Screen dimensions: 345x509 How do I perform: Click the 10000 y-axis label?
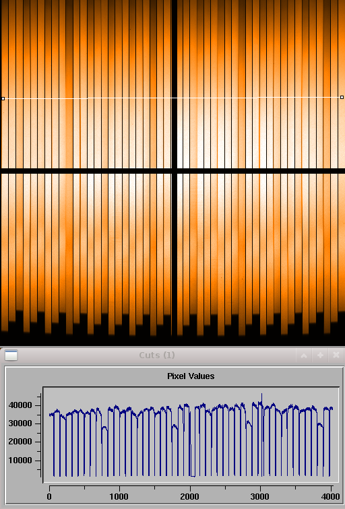click(x=20, y=461)
